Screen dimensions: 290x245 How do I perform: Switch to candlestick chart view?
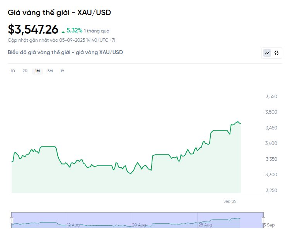pyautogui.click(x=276, y=53)
